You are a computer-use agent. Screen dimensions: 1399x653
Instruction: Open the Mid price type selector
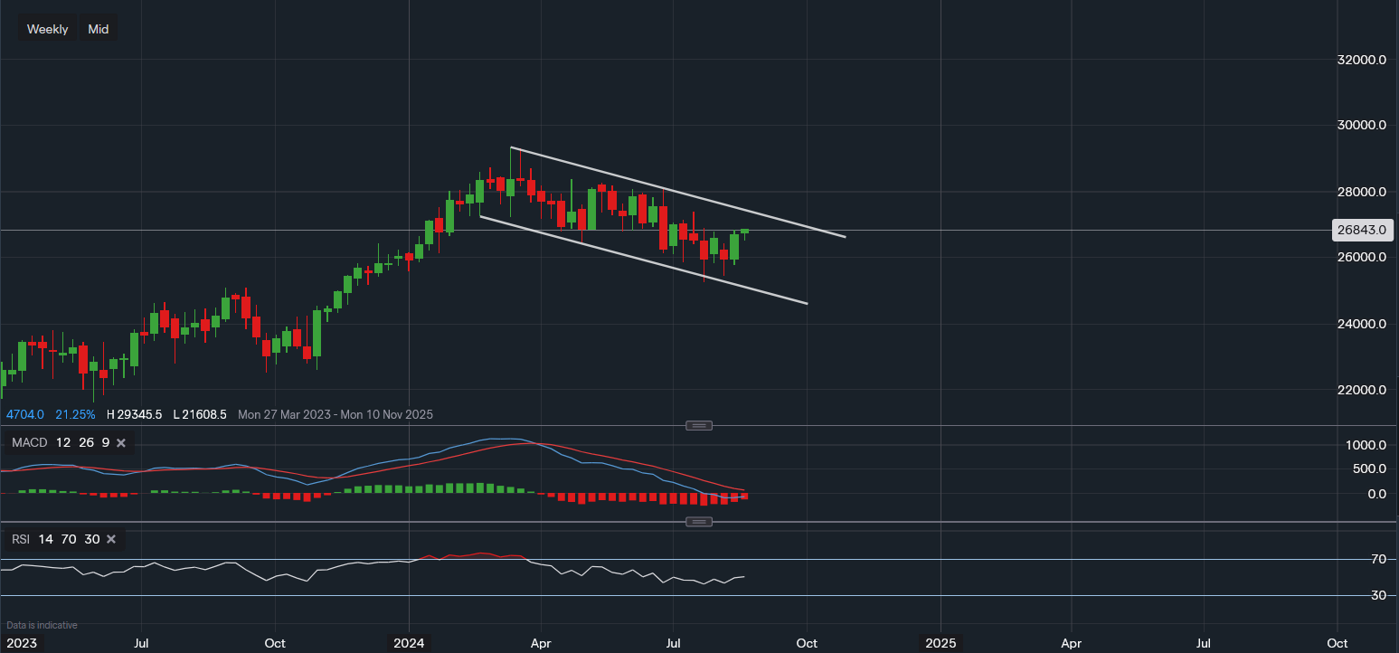click(99, 29)
